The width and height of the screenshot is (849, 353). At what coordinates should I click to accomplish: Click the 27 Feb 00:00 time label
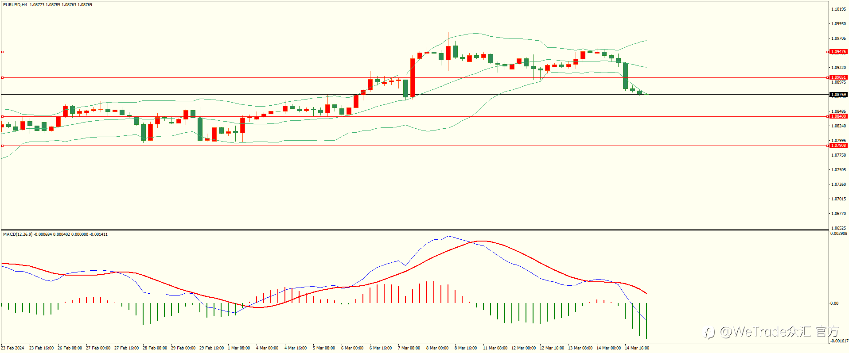[x=98, y=348]
